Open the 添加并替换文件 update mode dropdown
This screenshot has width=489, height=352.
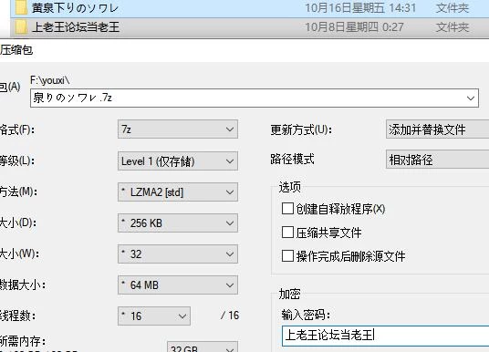pos(438,129)
